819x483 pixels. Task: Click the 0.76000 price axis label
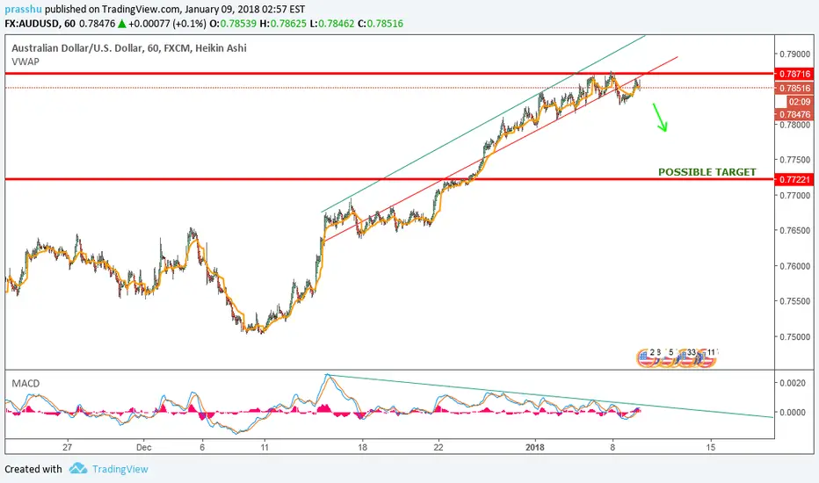pos(795,266)
